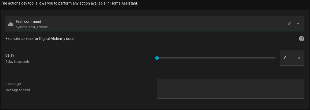This screenshot has height=110, width=310.
Task: Click the "Message to send" description
Action: coord(18,90)
